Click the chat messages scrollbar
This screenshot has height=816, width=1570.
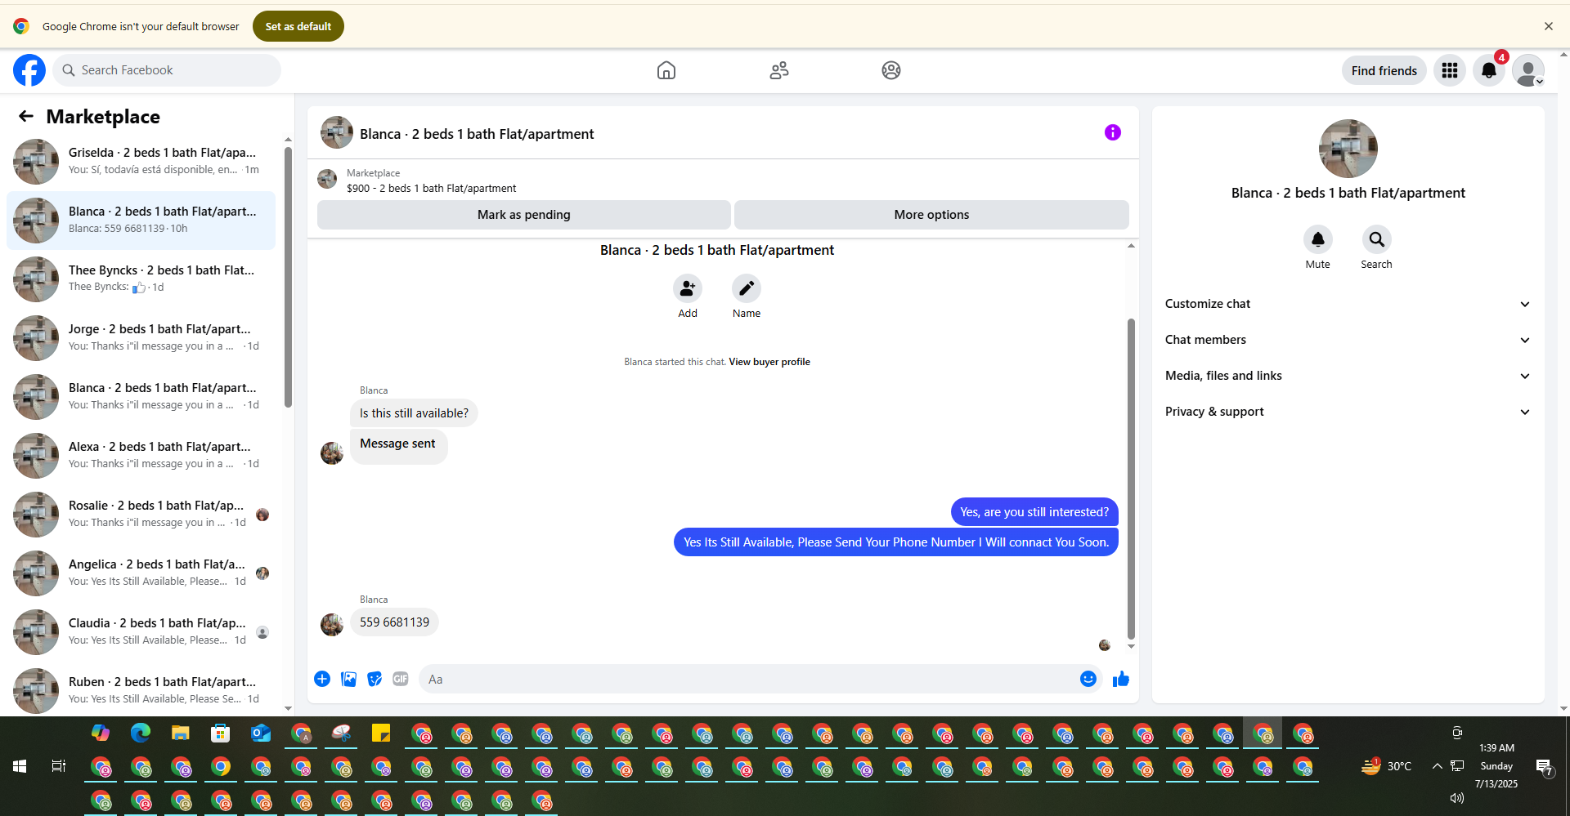(1131, 479)
